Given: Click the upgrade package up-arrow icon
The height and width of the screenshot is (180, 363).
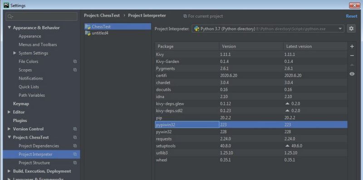Looking at the screenshot, I should [x=352, y=65].
